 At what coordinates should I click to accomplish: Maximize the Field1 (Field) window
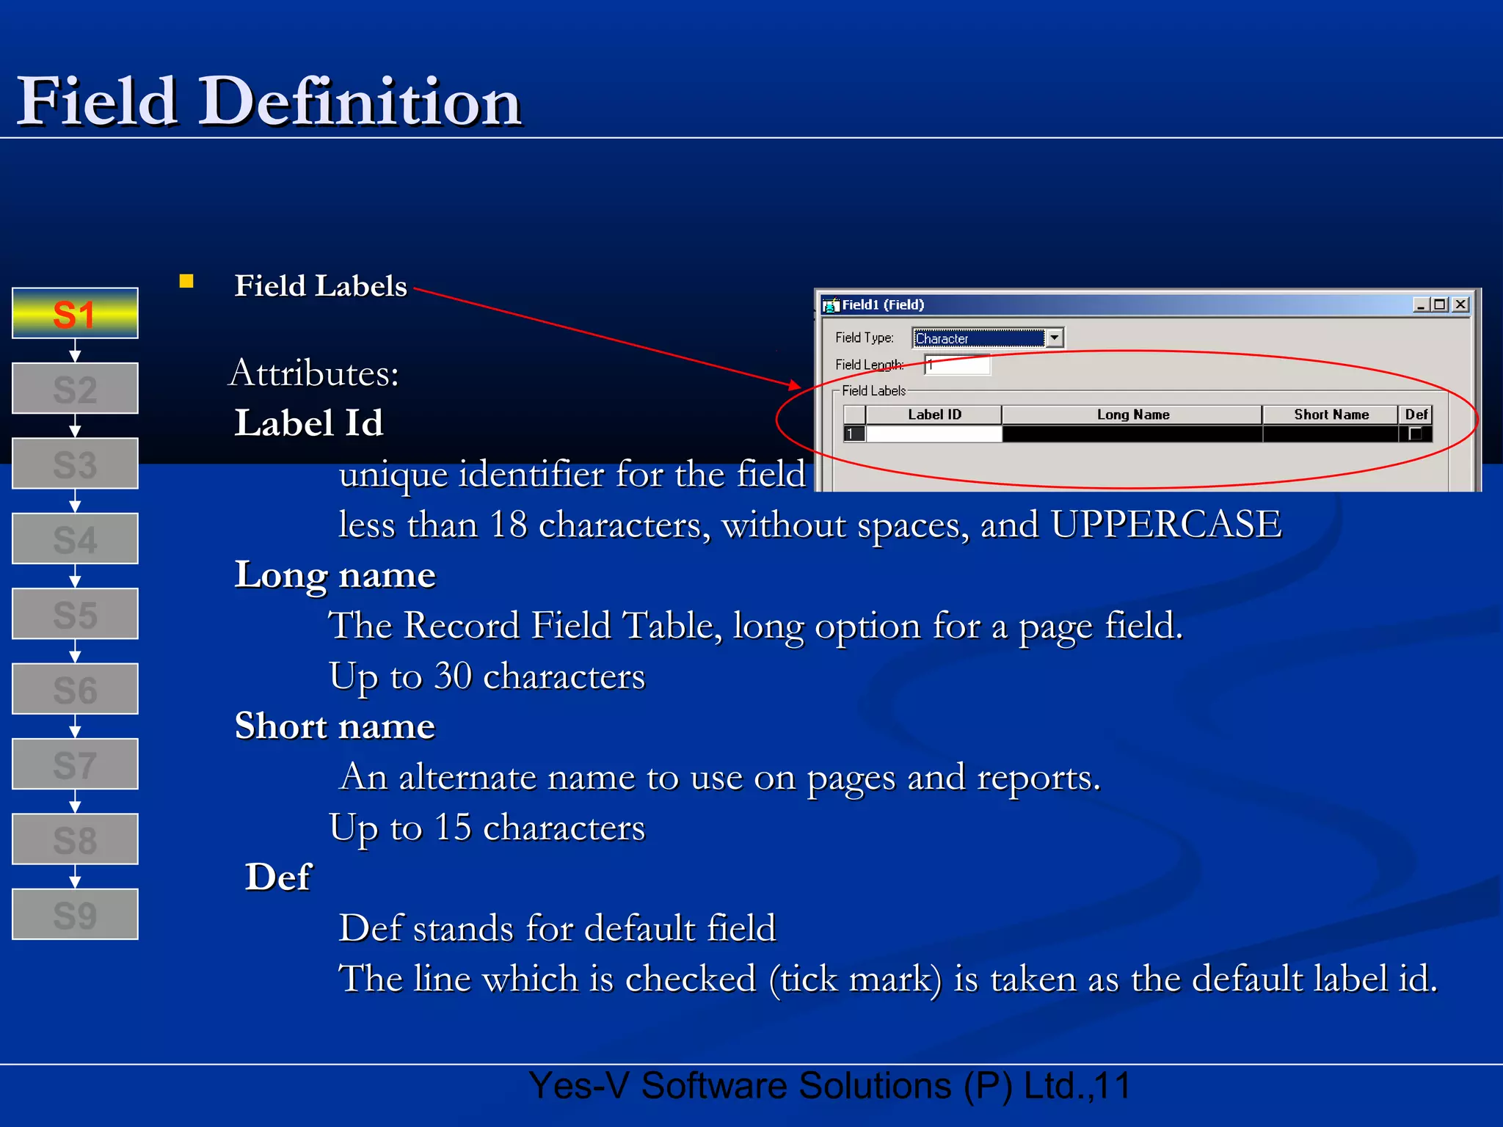[1439, 304]
